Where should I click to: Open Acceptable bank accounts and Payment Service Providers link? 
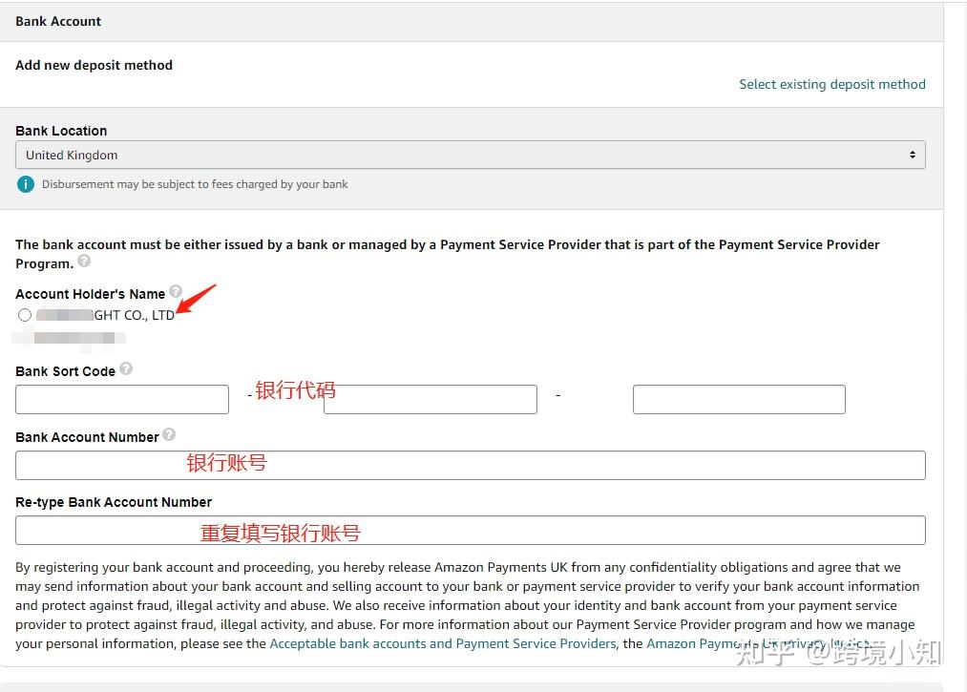click(x=442, y=643)
